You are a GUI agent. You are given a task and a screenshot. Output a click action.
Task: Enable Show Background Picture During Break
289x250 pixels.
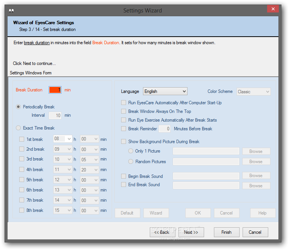123,142
